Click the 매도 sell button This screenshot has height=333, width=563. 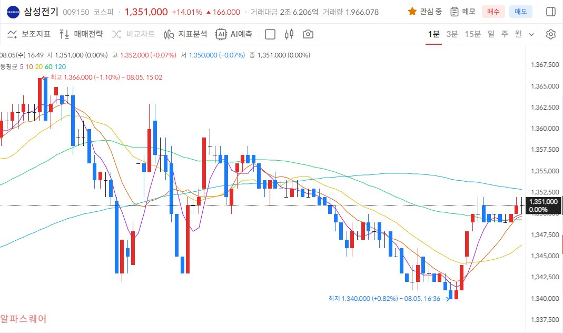point(521,12)
